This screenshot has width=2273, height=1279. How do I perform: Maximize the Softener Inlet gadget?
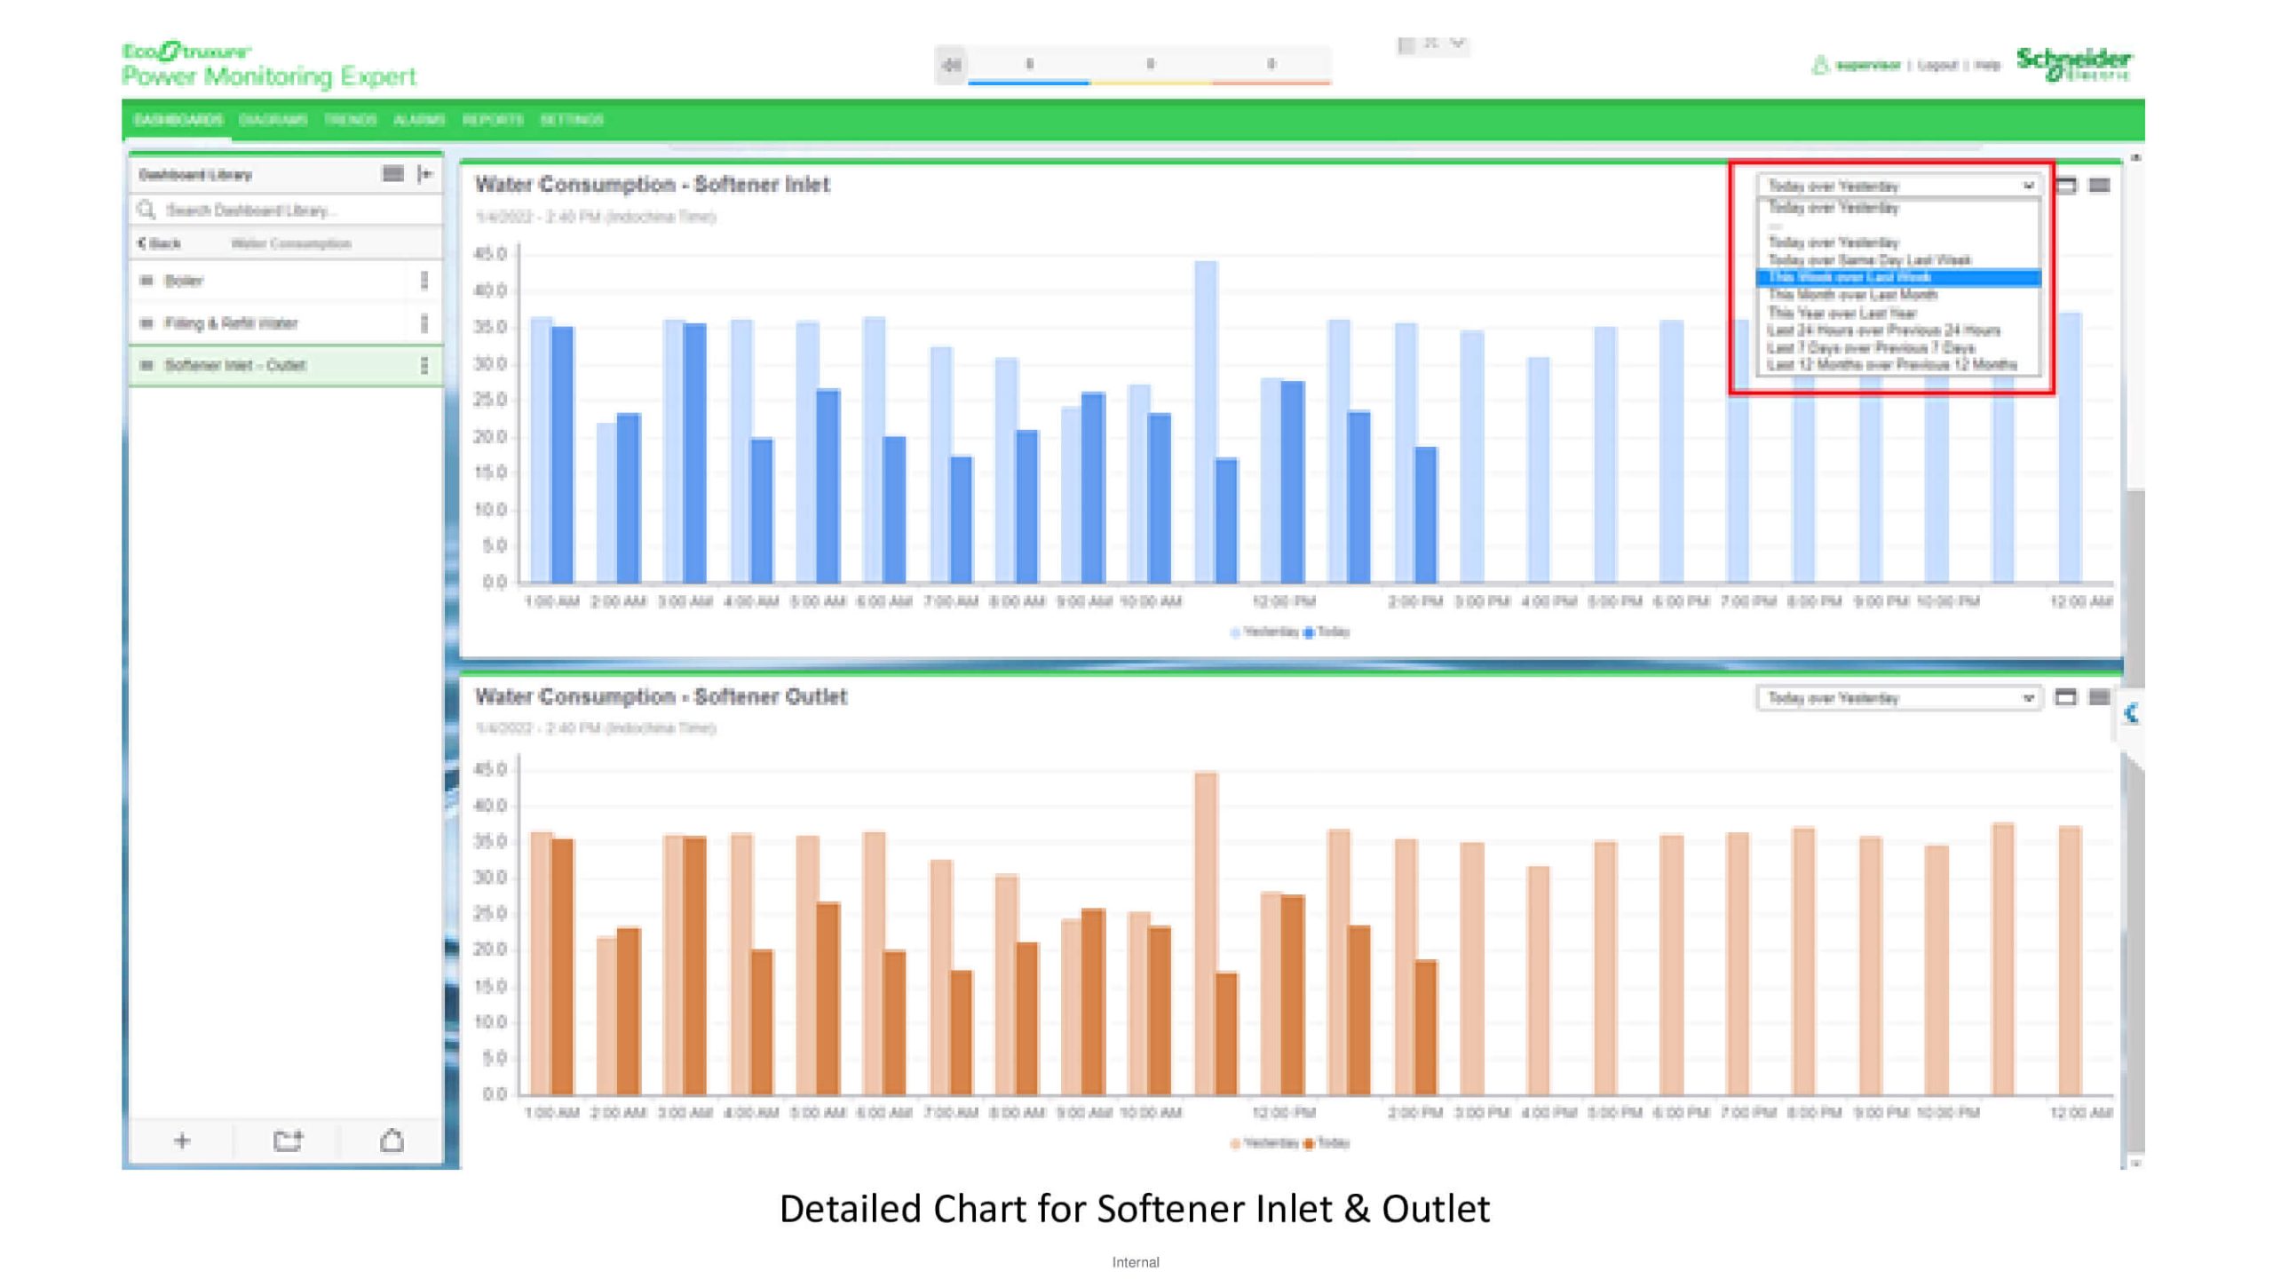pos(2066,186)
